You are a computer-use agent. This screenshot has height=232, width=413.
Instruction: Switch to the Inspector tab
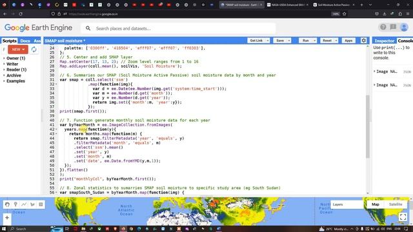coord(385,41)
